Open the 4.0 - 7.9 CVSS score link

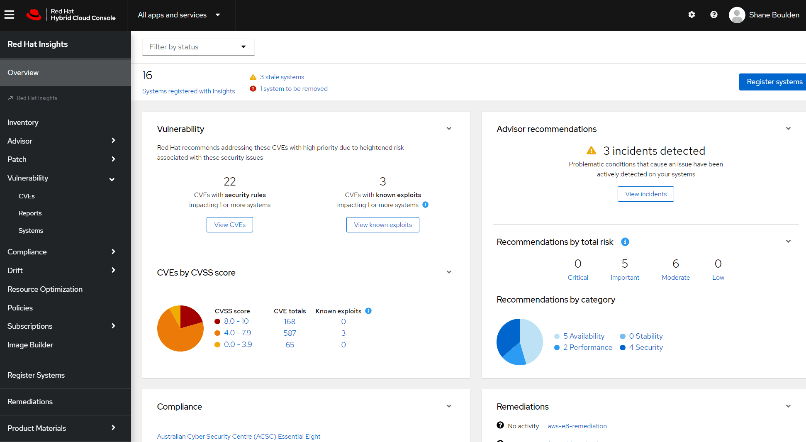tap(238, 333)
